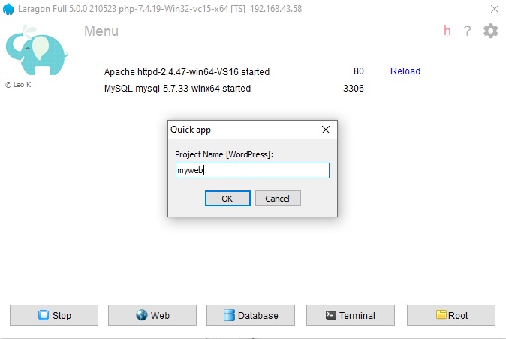Open the help question mark icon
Image resolution: width=506 pixels, height=339 pixels.
point(467,31)
